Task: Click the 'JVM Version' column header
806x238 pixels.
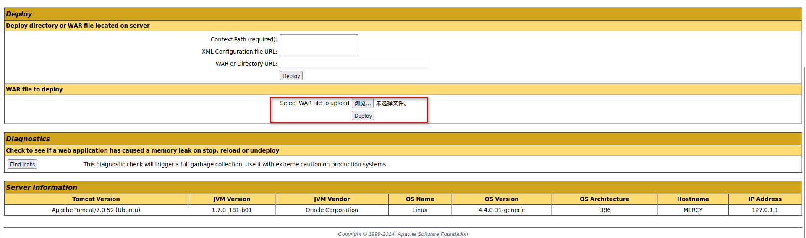Action: (x=232, y=199)
